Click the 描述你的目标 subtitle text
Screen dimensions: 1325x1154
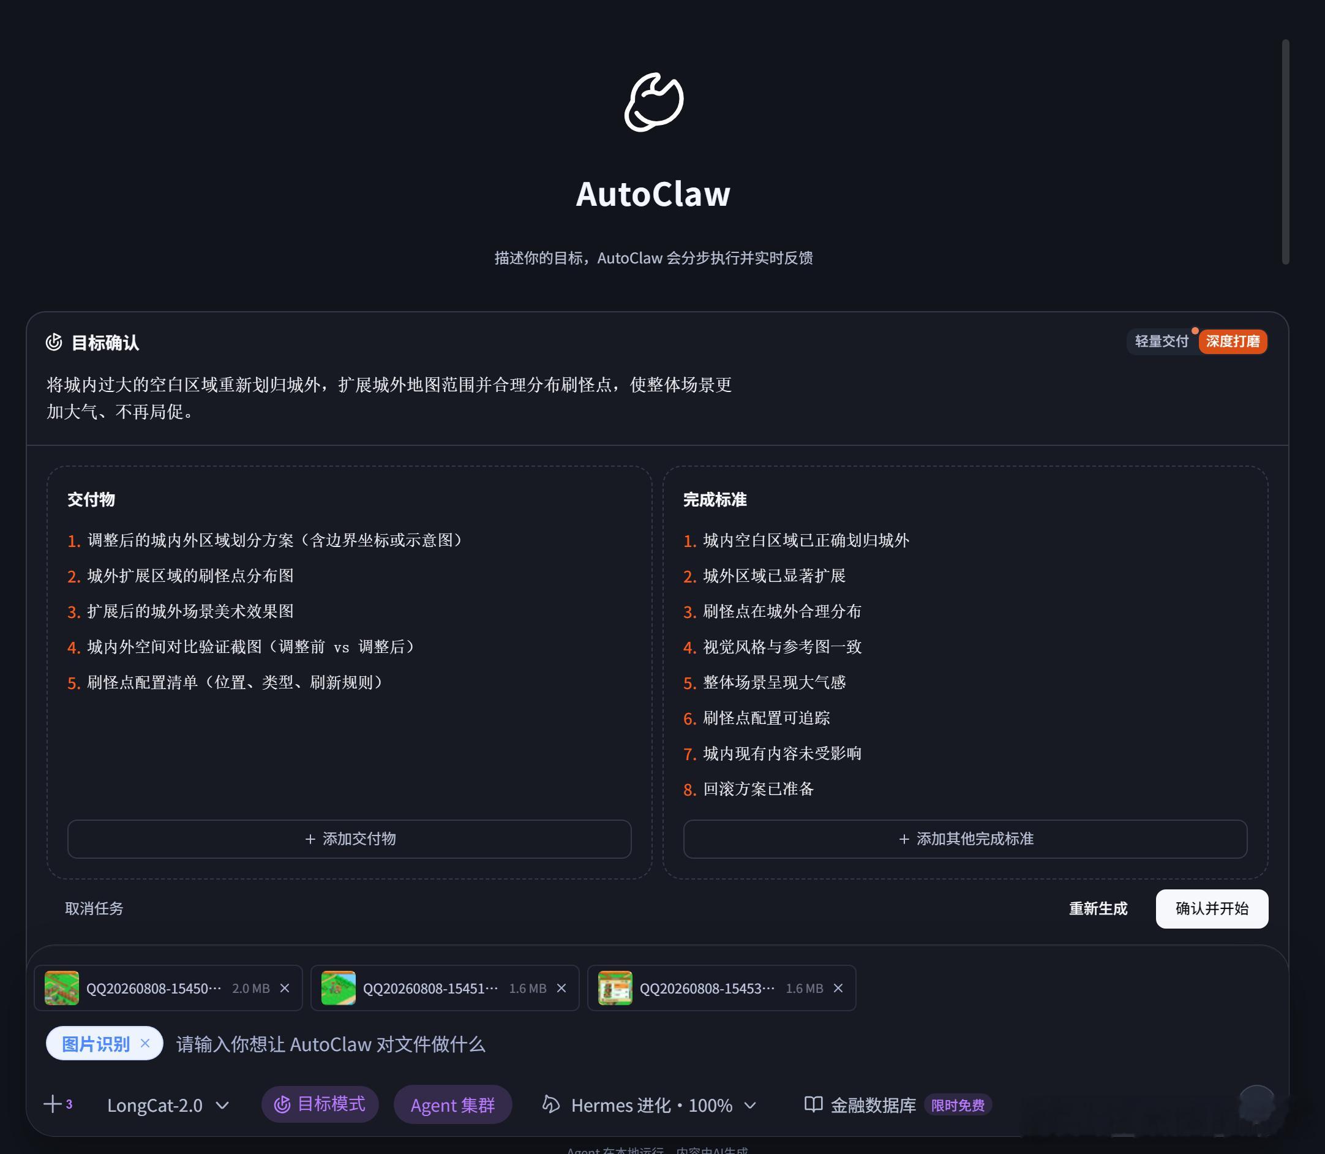(653, 258)
